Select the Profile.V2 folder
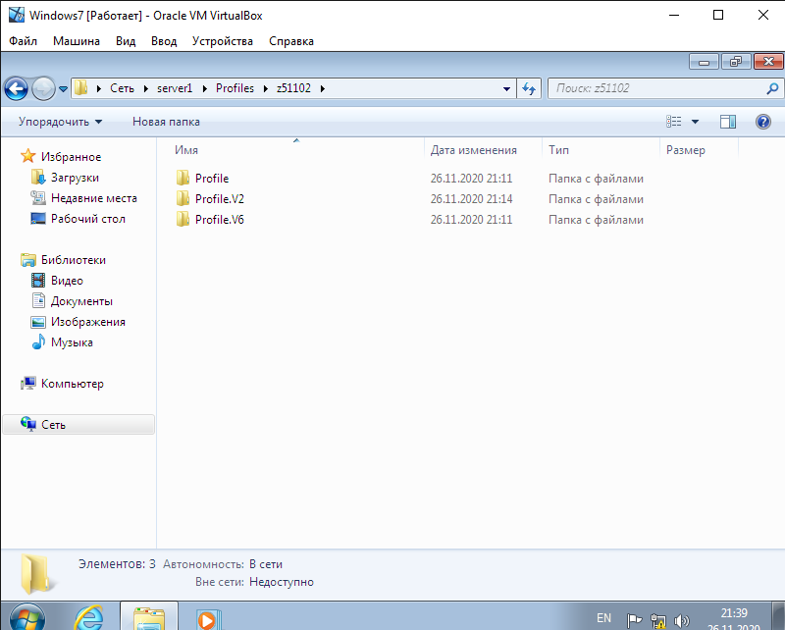Image resolution: width=785 pixels, height=630 pixels. tap(219, 199)
